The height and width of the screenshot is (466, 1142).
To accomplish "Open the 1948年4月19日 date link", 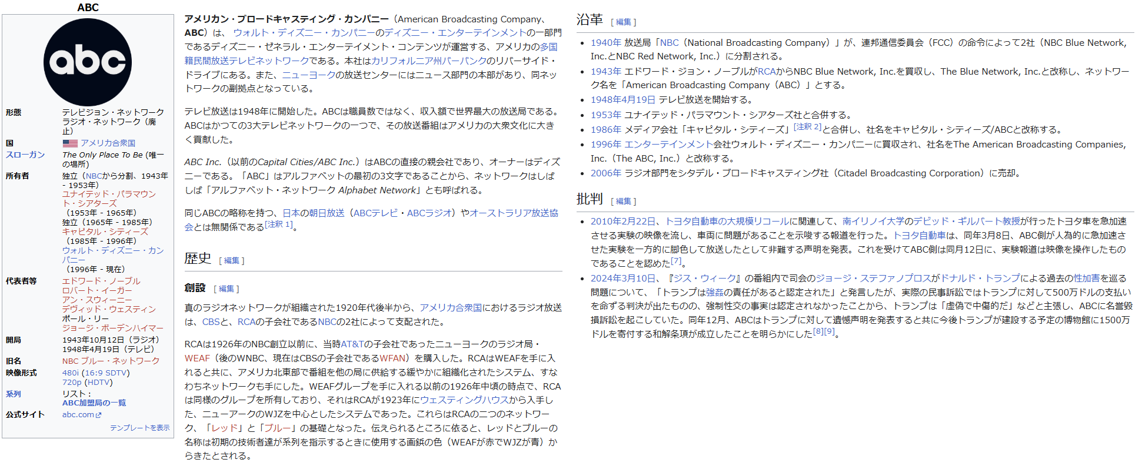I will click(623, 99).
